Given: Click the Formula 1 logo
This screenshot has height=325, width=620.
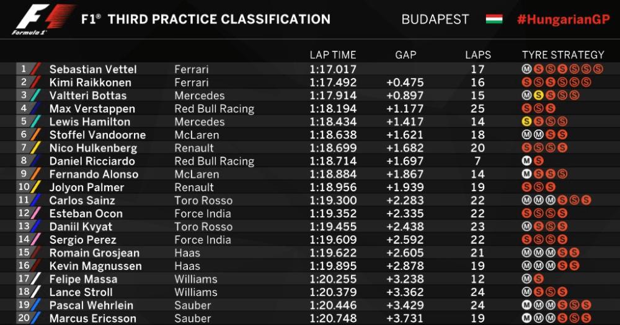Looking at the screenshot, I should [42, 19].
